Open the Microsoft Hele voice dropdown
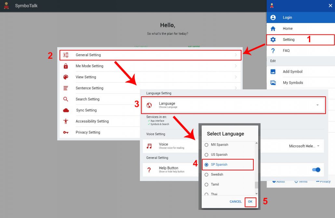This screenshot has width=335, height=218. [318, 146]
